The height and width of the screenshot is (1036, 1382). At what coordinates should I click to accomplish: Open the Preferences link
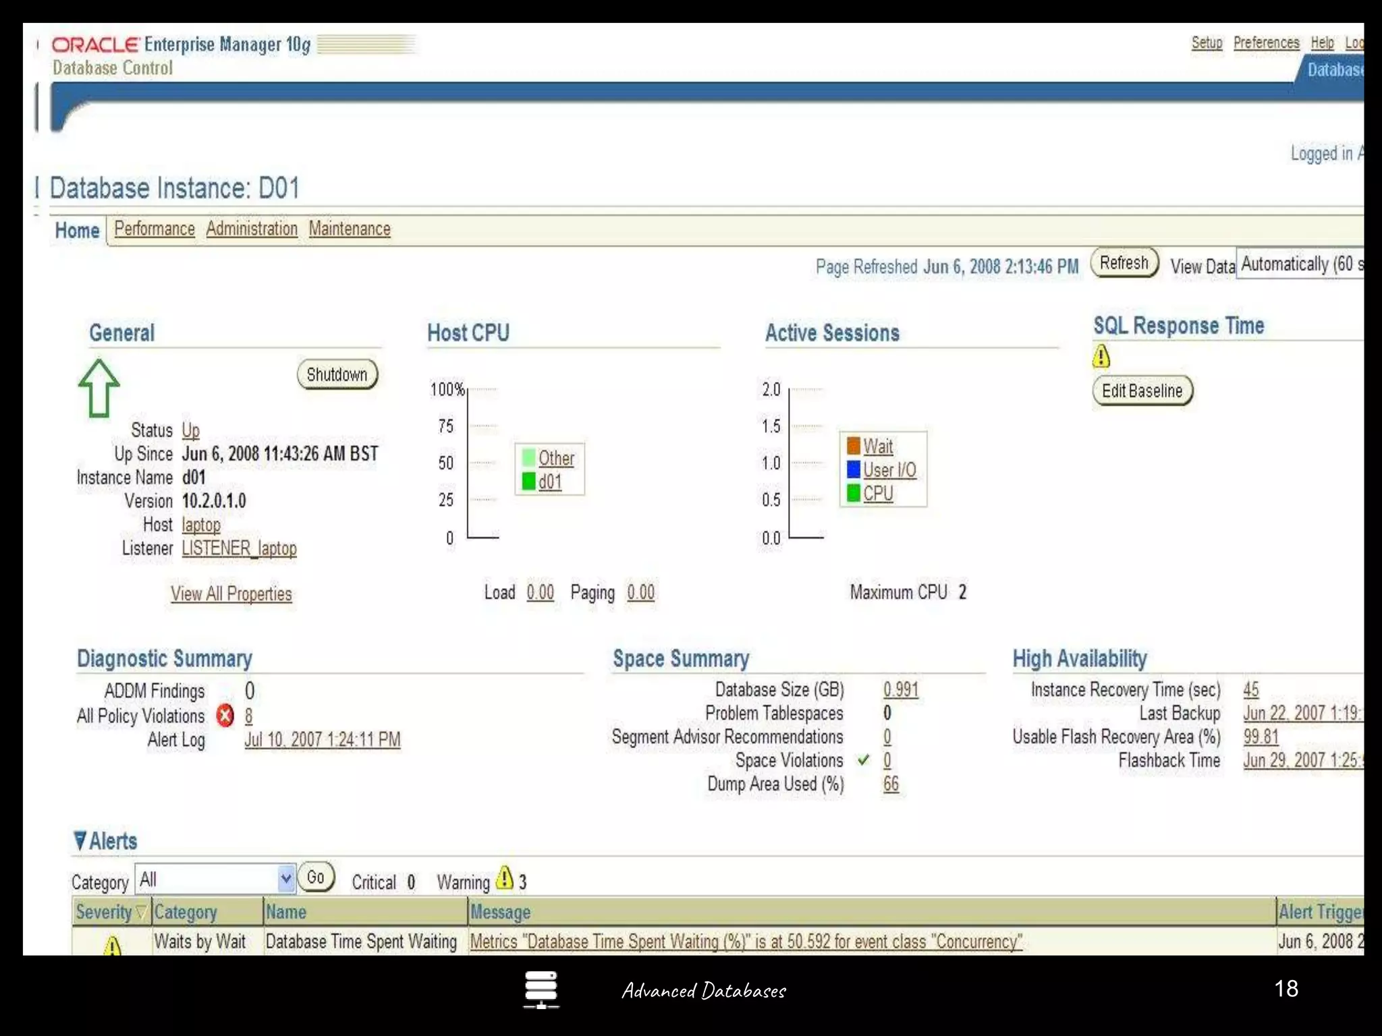coord(1266,42)
